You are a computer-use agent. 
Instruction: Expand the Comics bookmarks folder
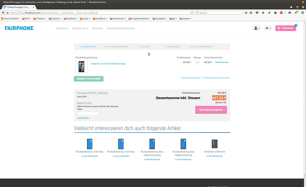pyautogui.click(x=55, y=19)
